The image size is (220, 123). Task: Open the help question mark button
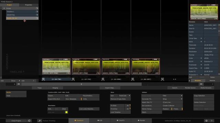212,121
